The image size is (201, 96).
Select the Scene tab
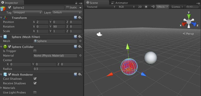pos(96,3)
